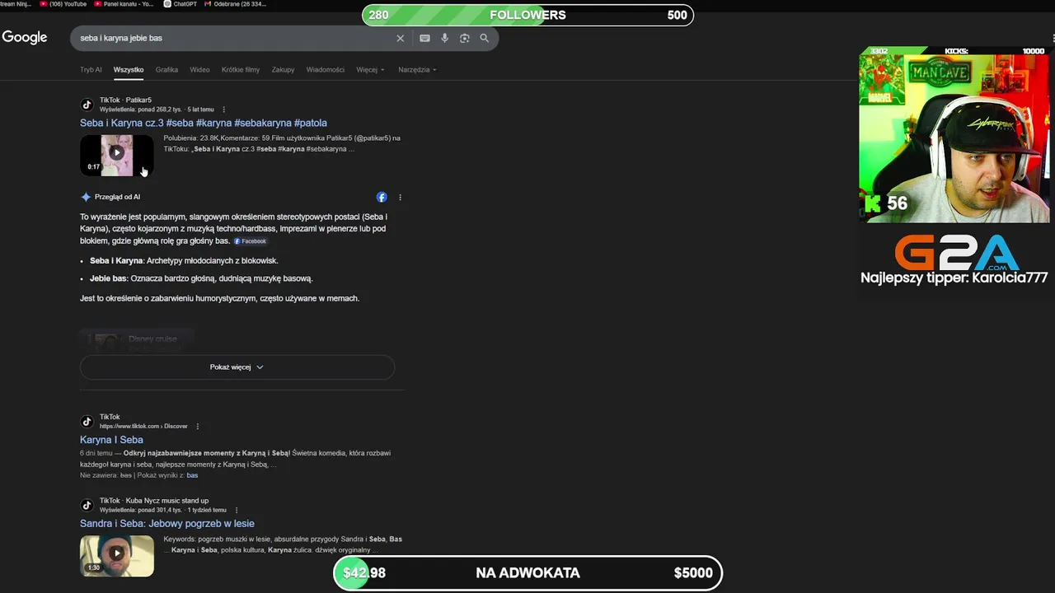Switch to the YouTube browser tab

(x=63, y=4)
